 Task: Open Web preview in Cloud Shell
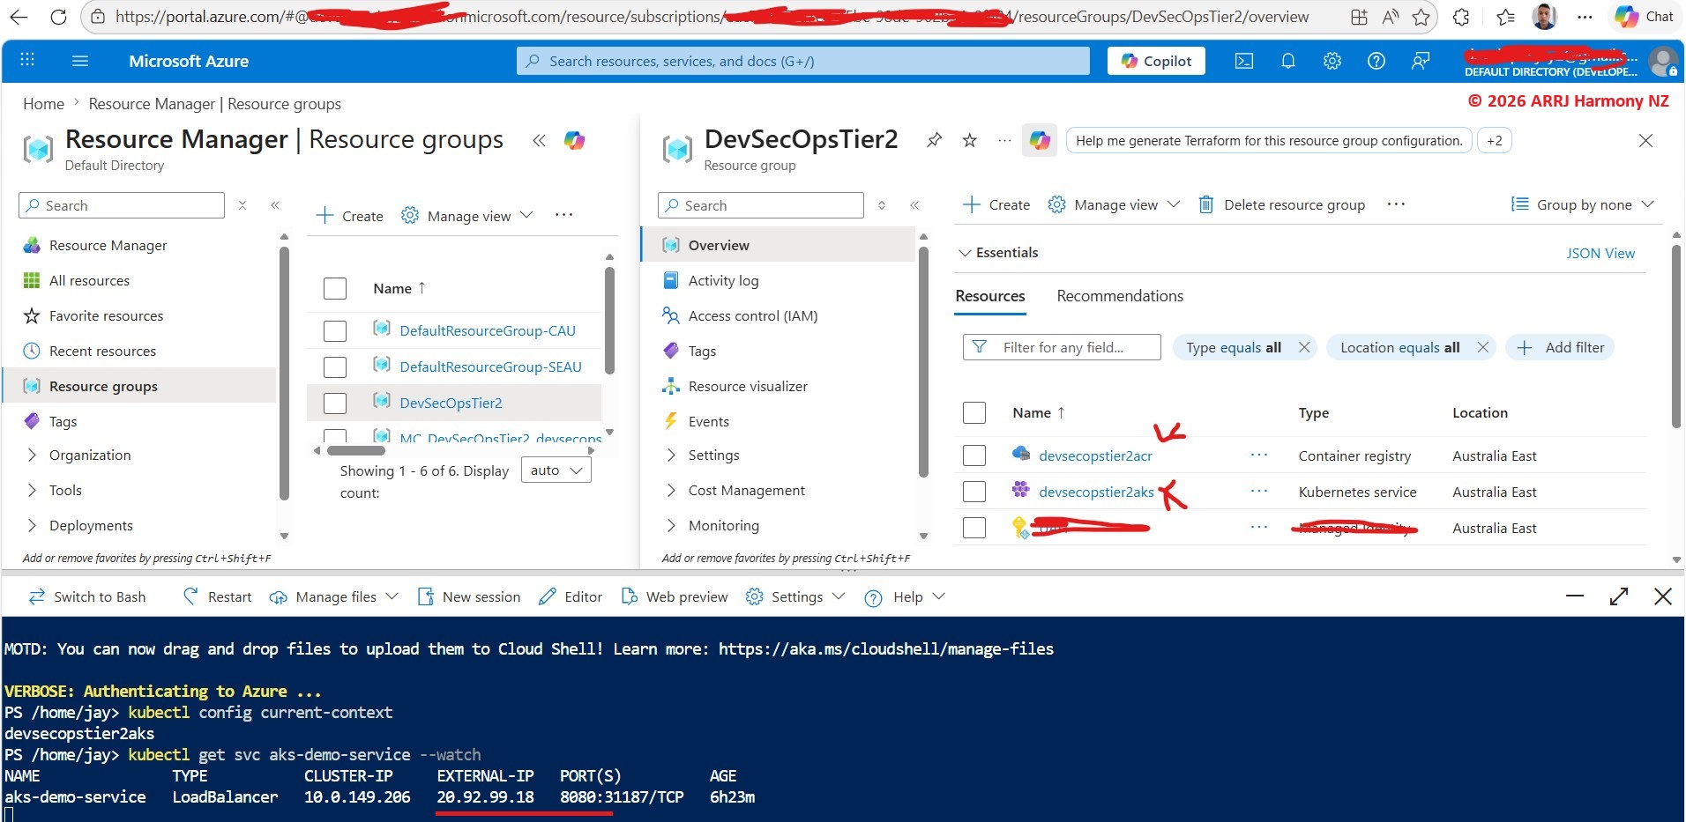675,596
